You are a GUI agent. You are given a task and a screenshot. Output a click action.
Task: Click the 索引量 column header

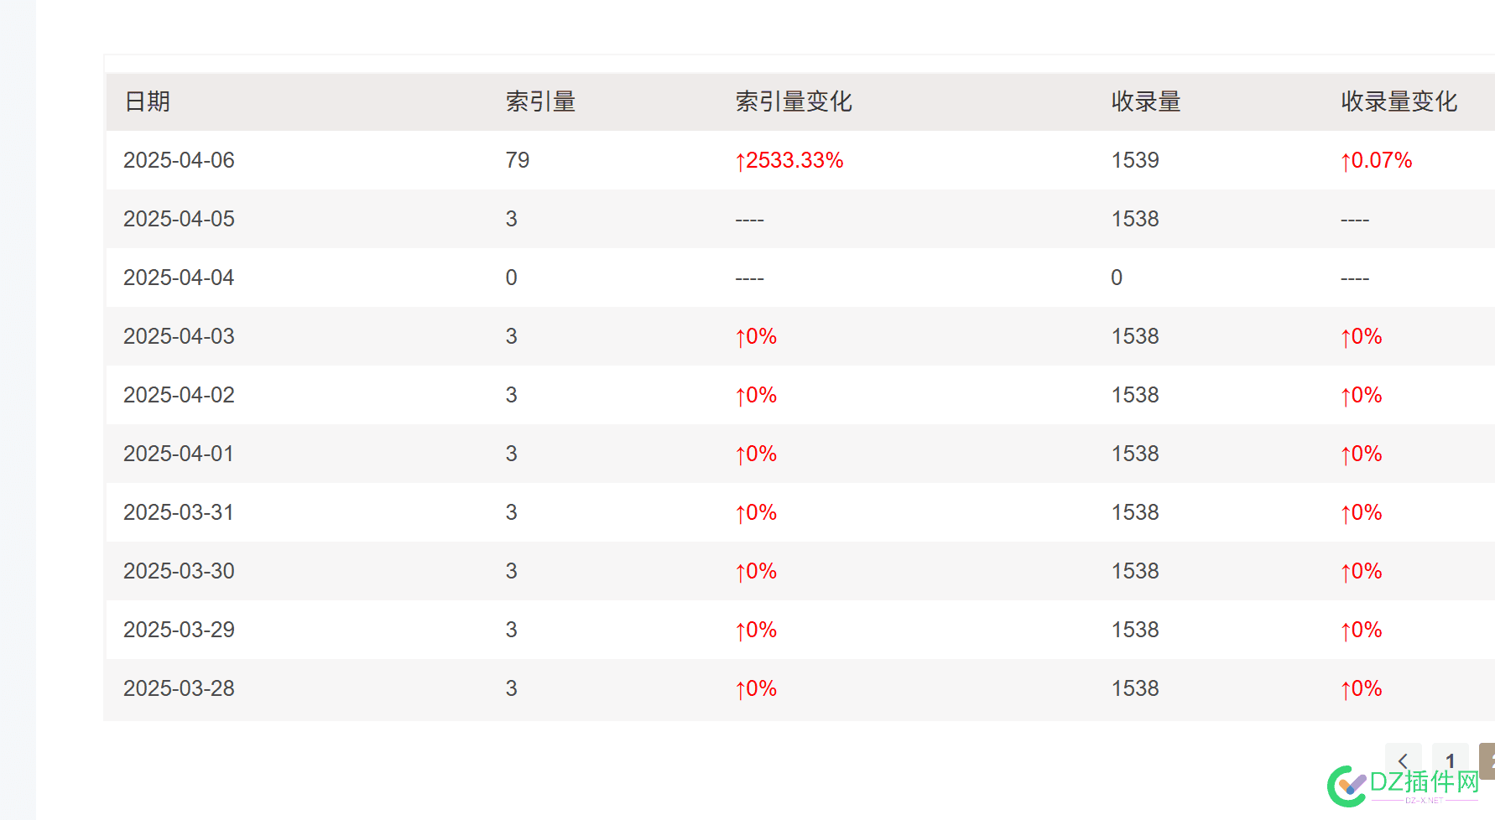click(540, 101)
